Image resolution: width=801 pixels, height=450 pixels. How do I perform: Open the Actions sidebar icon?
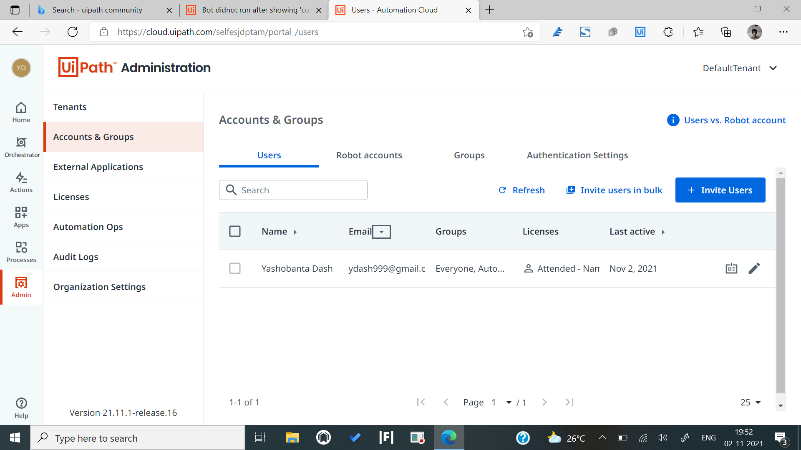point(21,182)
